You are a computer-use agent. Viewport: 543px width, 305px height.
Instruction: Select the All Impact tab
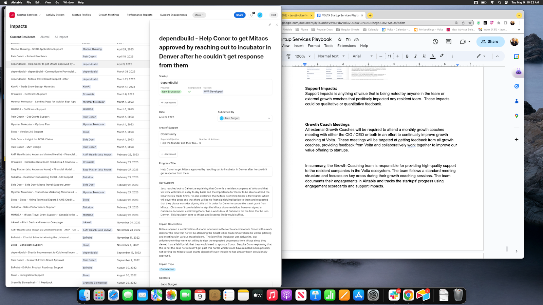pos(61,37)
